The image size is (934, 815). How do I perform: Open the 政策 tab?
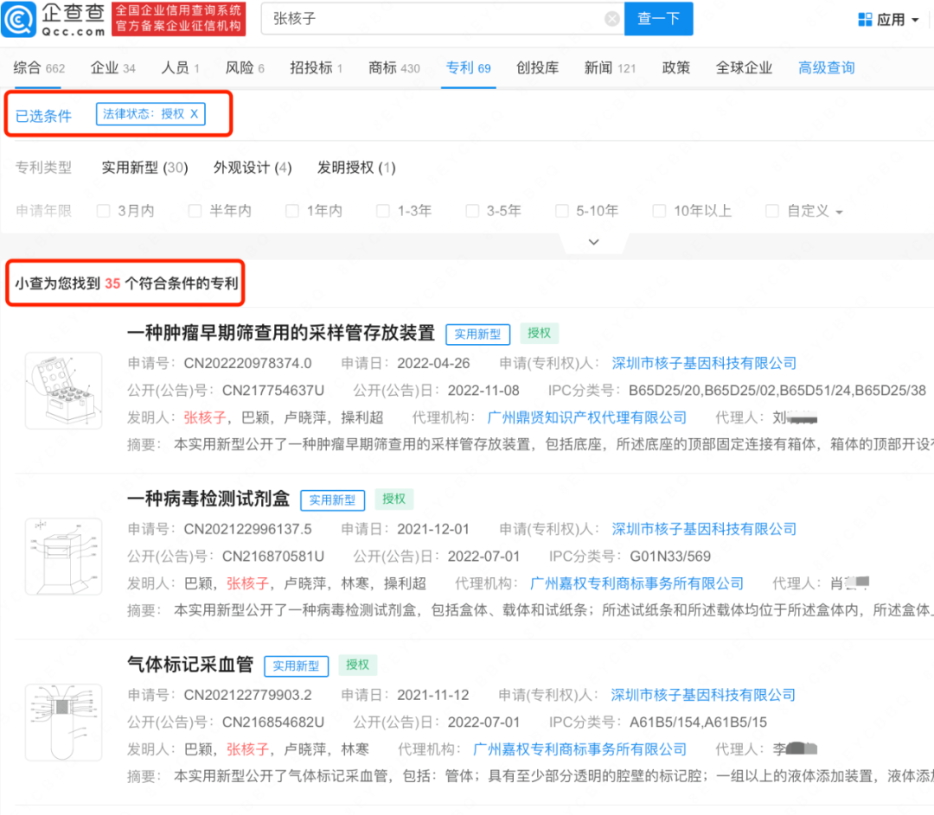point(676,68)
